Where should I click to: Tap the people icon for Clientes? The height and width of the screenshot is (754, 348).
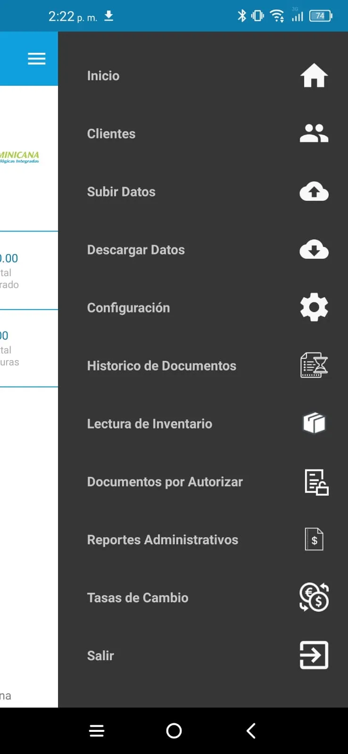click(314, 134)
